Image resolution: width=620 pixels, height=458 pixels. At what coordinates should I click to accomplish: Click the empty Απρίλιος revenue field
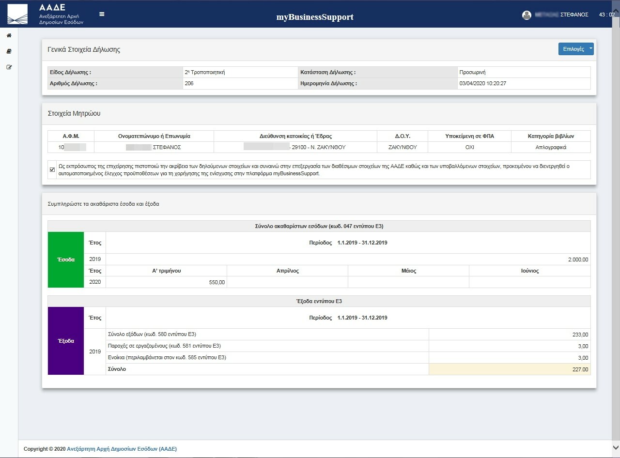click(x=287, y=282)
